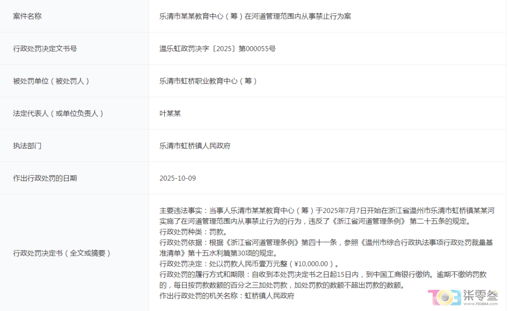Viewport: 508px width, 311px height.
Task: Click the 主要违法事实 paragraph opening line
Action: (327, 210)
